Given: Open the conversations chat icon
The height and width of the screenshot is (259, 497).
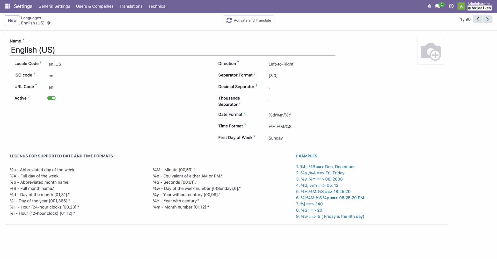Looking at the screenshot, I should point(438,6).
